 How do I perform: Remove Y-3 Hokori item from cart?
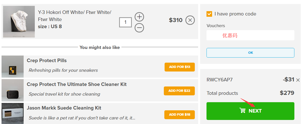click(x=190, y=20)
